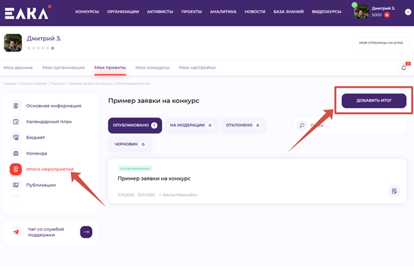Open Моя страница на Елке button
The image size is (414, 270).
[x=381, y=42]
